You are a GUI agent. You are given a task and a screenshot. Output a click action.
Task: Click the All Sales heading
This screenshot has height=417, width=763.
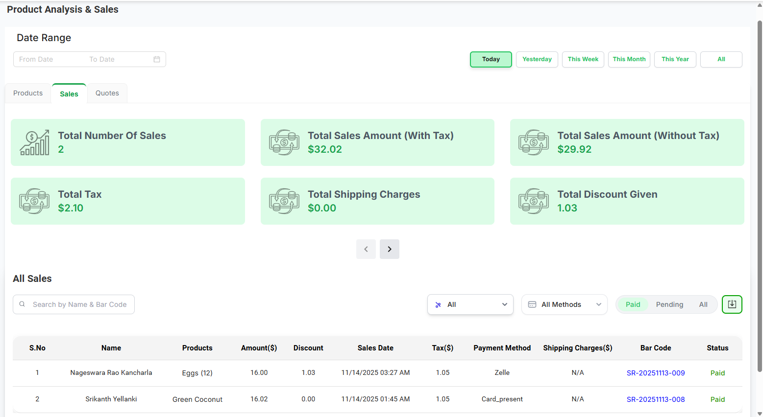32,278
